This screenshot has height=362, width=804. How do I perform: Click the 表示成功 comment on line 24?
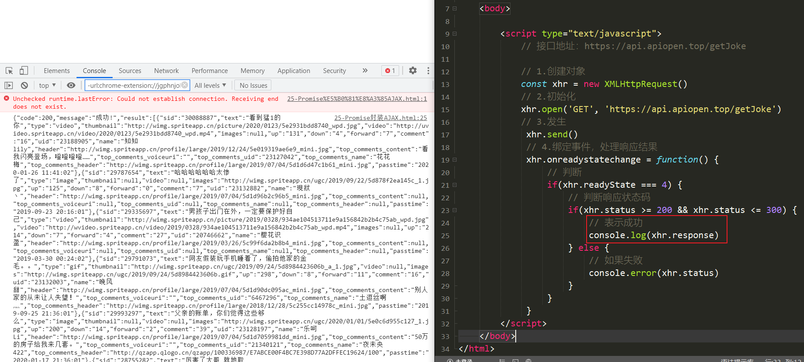(x=616, y=223)
